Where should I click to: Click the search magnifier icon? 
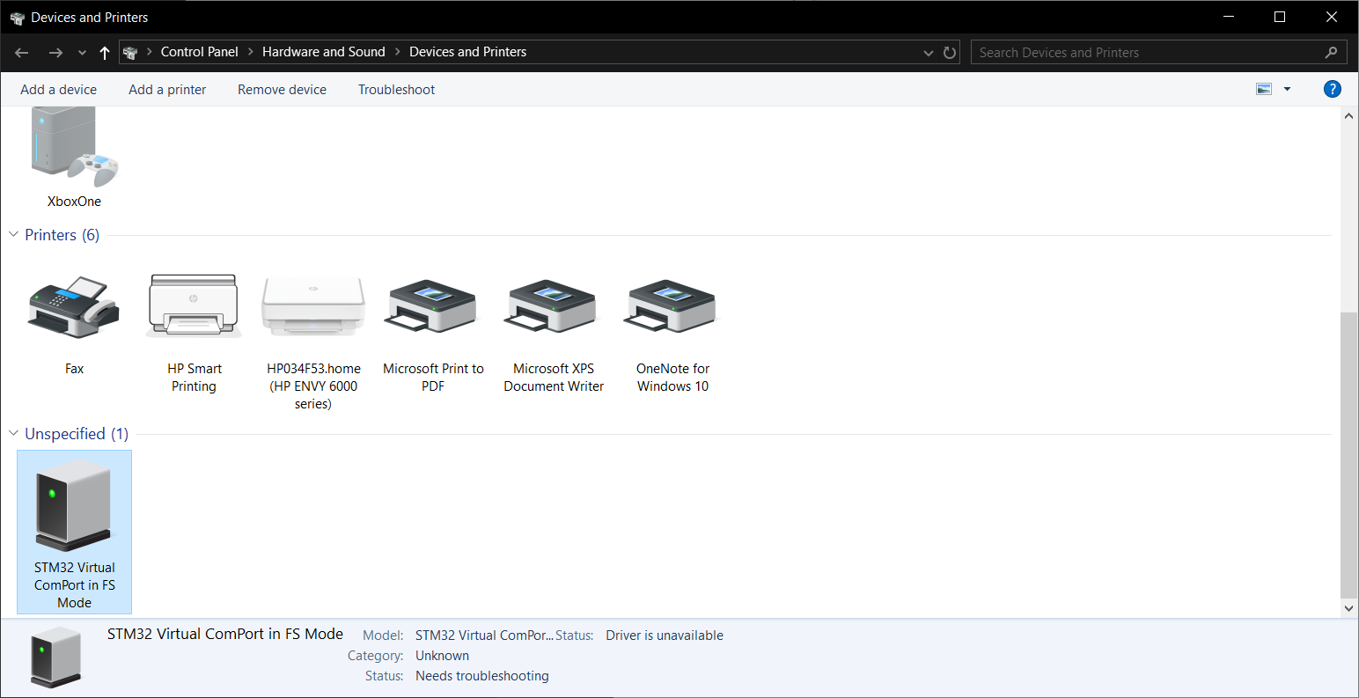pyautogui.click(x=1331, y=53)
